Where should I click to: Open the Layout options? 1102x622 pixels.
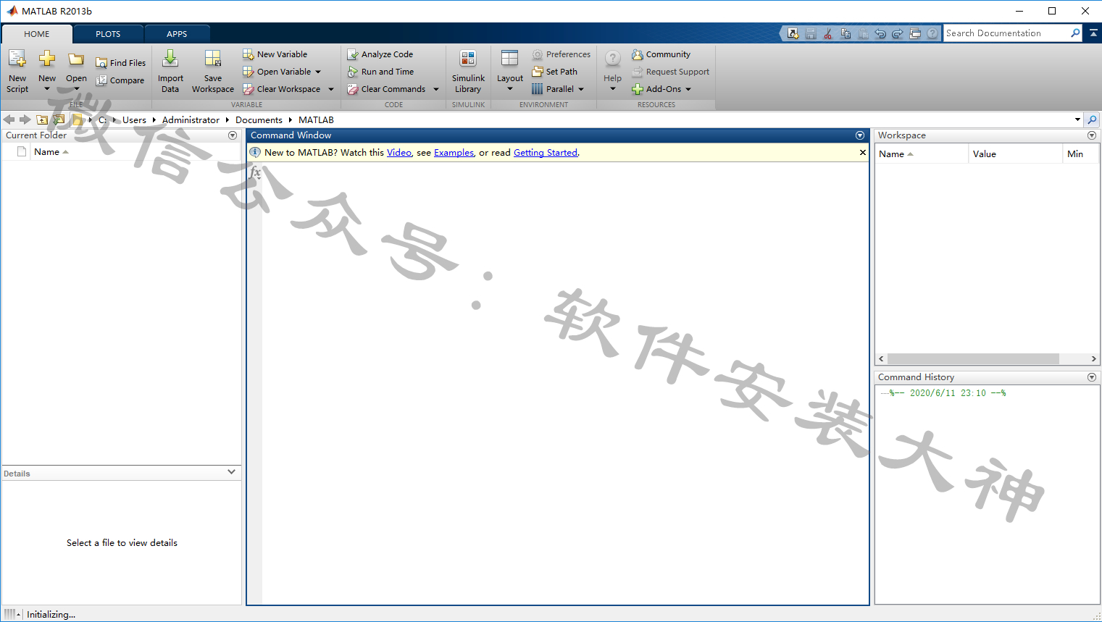510,71
